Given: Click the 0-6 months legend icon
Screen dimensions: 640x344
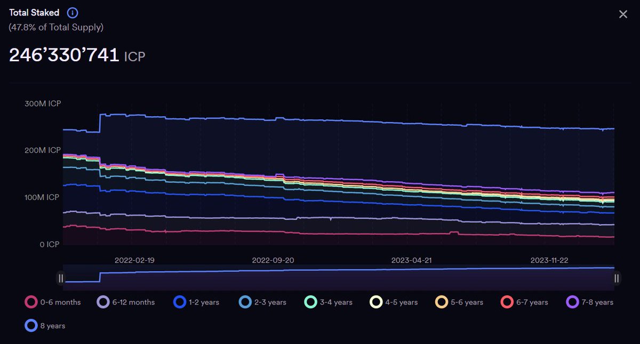Looking at the screenshot, I should 31,302.
